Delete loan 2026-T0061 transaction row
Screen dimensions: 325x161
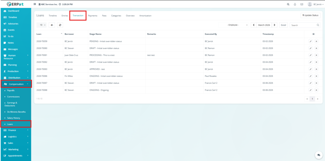click(x=316, y=55)
